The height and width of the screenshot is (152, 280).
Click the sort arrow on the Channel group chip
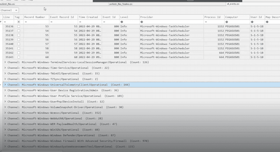pos(16,10)
